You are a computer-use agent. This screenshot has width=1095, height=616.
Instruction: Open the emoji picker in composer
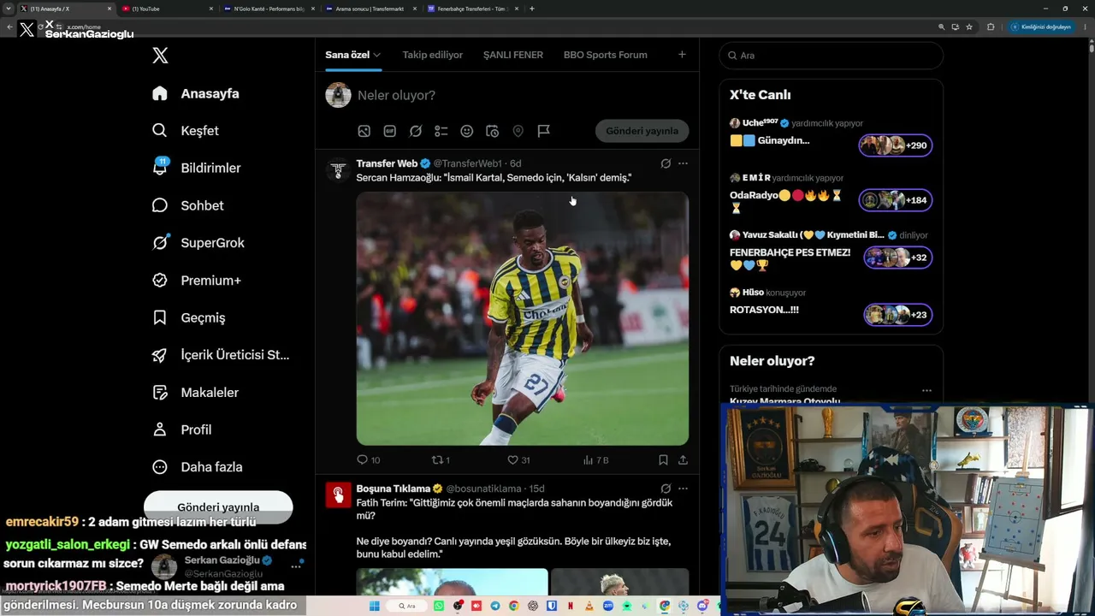click(x=467, y=131)
